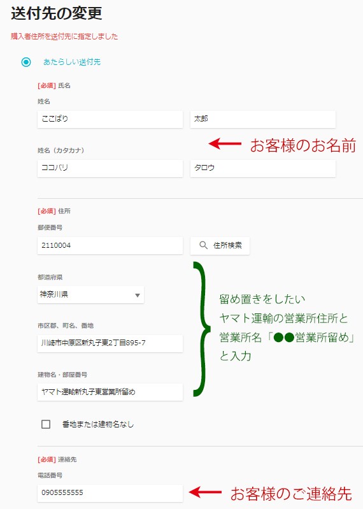
Task: Click the magnifier icon in 住所検索
Action: pos(203,245)
